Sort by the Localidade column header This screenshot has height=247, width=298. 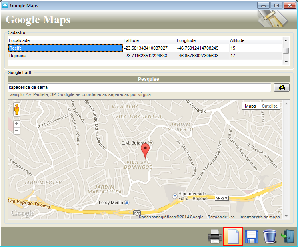(x=66, y=40)
